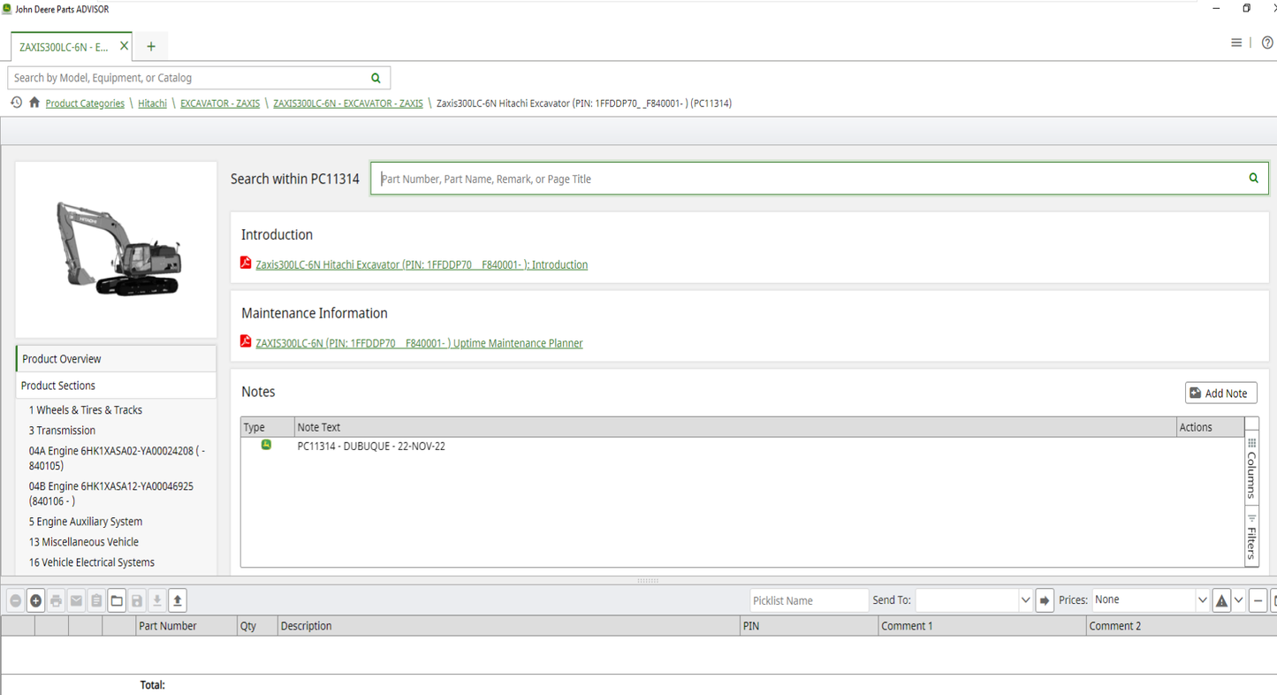Open section 3 Transmission
The height and width of the screenshot is (695, 1277).
pos(62,431)
